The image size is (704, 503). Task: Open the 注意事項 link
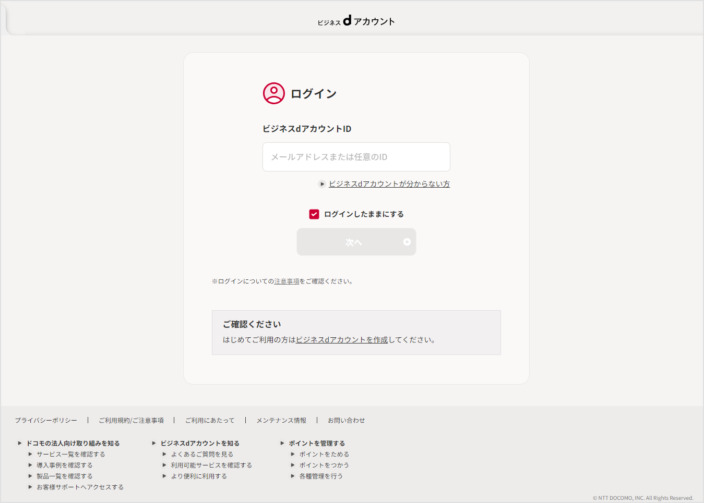pyautogui.click(x=287, y=281)
